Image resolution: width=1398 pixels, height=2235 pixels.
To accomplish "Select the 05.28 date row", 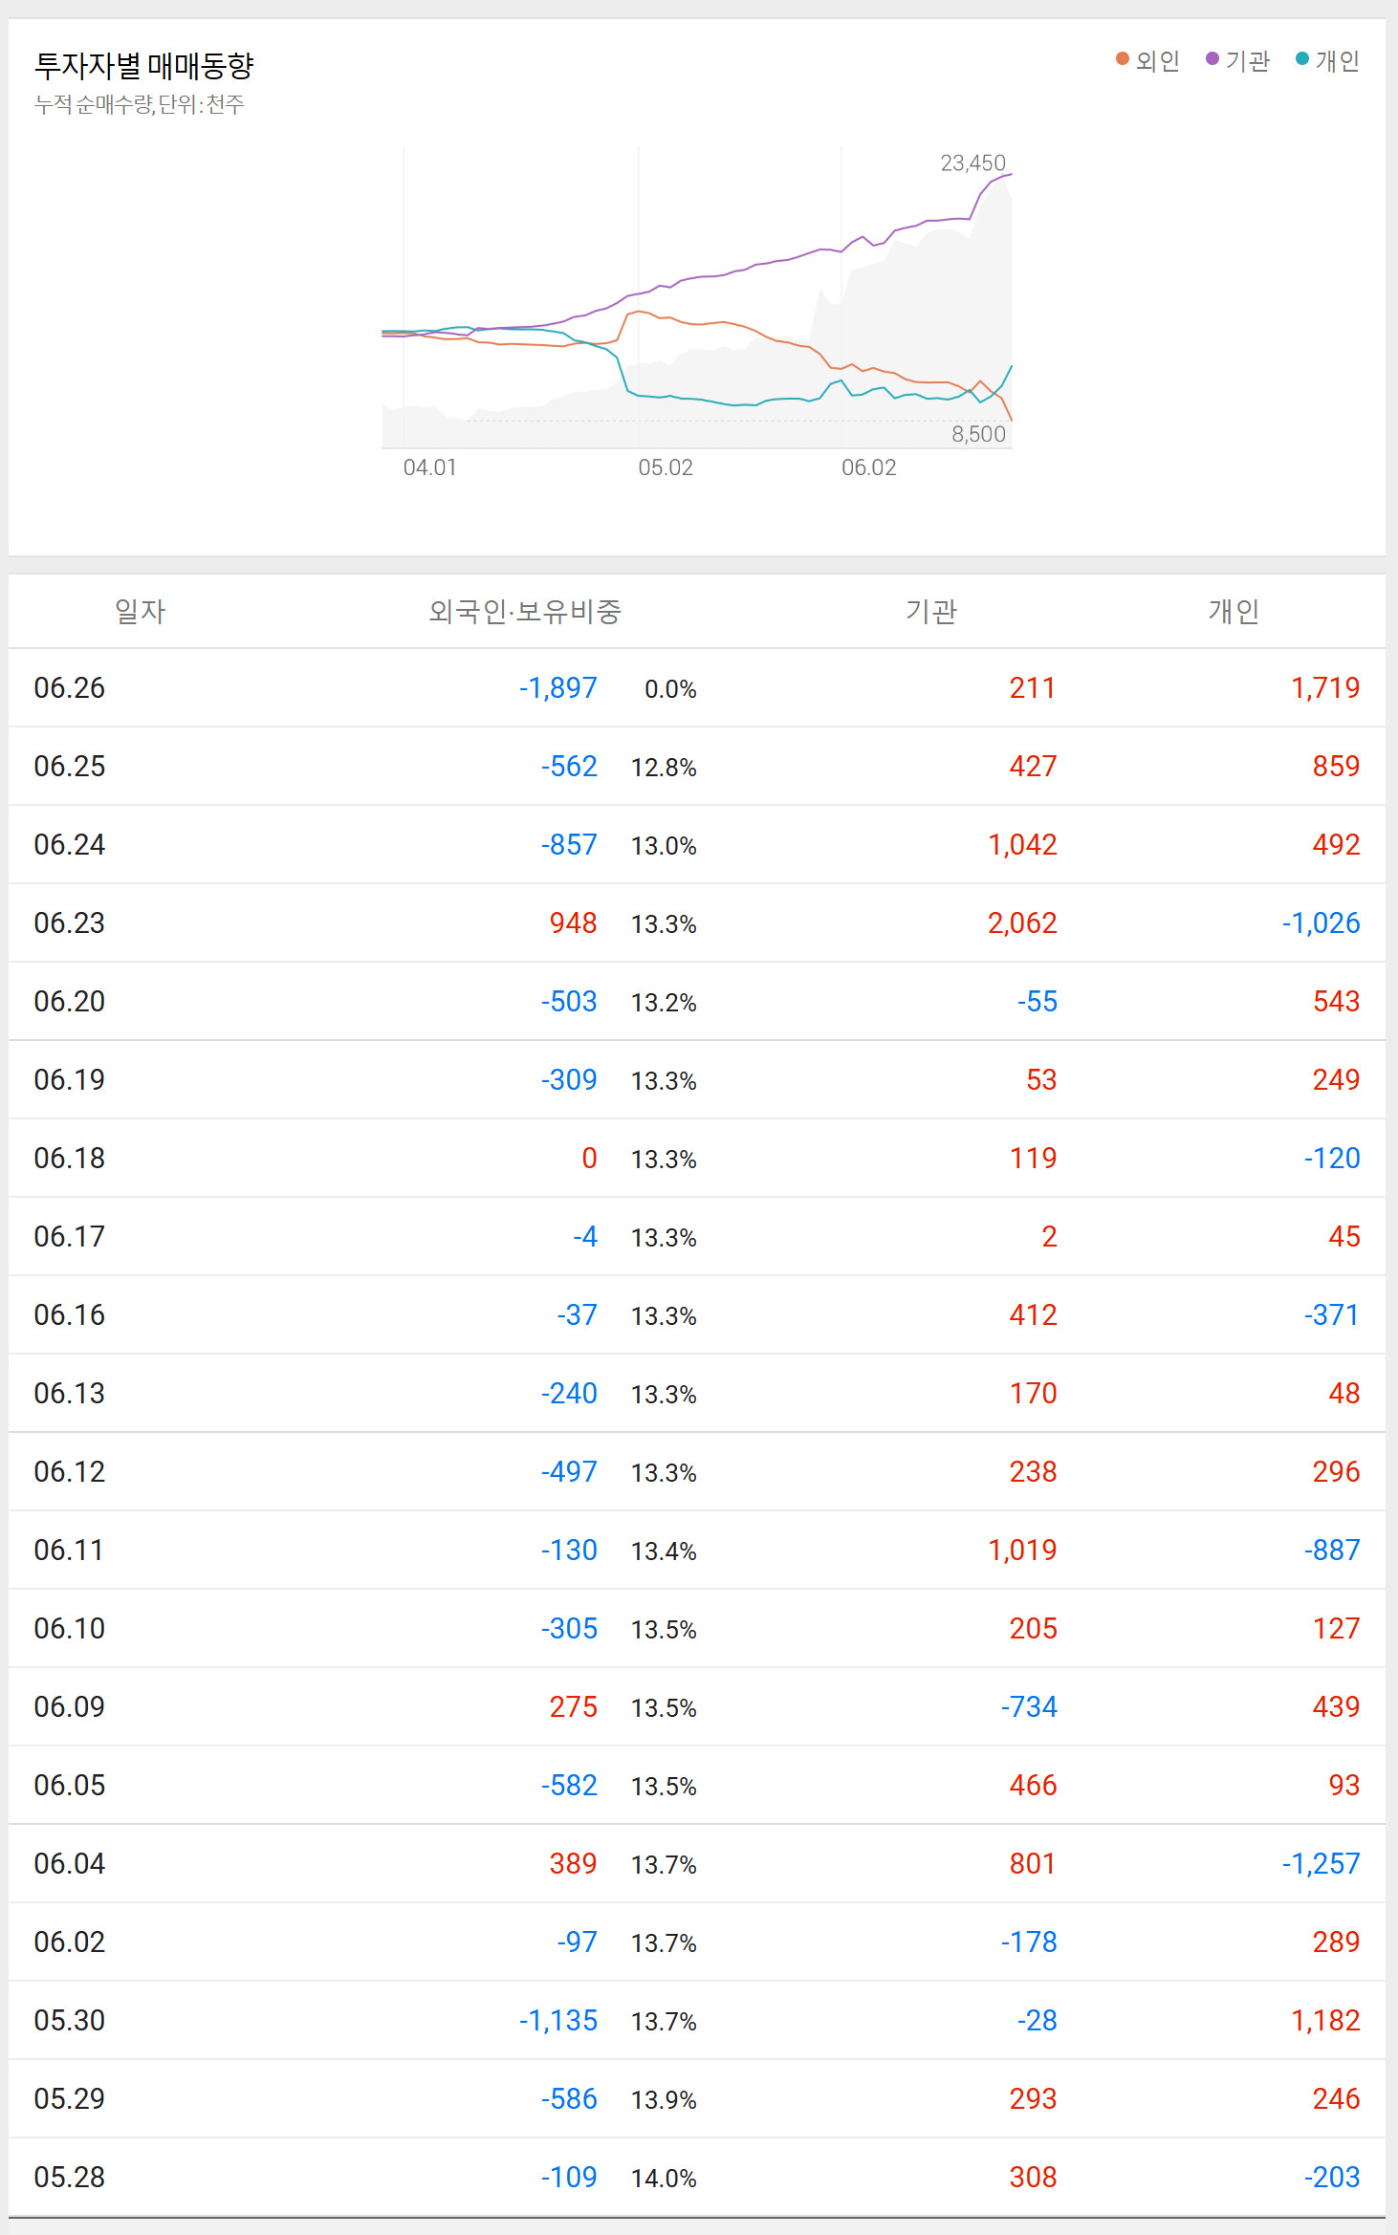I will 70,2178.
